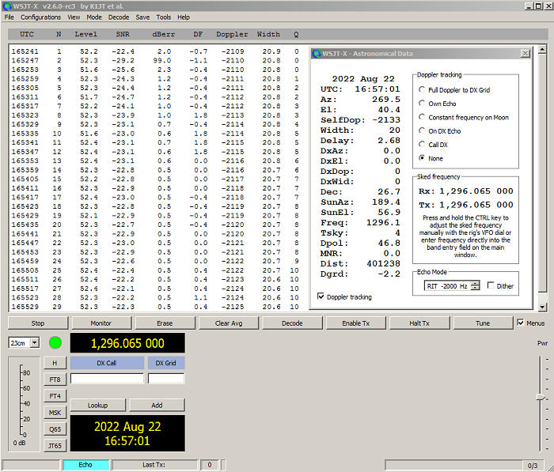The image size is (554, 472).
Task: Click the SelfDop value -2133
Action: (386, 120)
